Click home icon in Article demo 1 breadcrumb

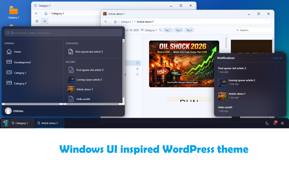(115, 22)
